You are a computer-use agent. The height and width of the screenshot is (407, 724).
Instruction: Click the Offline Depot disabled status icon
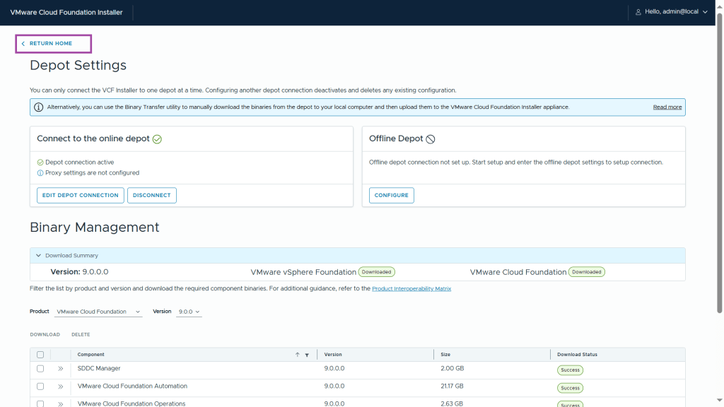pyautogui.click(x=431, y=139)
